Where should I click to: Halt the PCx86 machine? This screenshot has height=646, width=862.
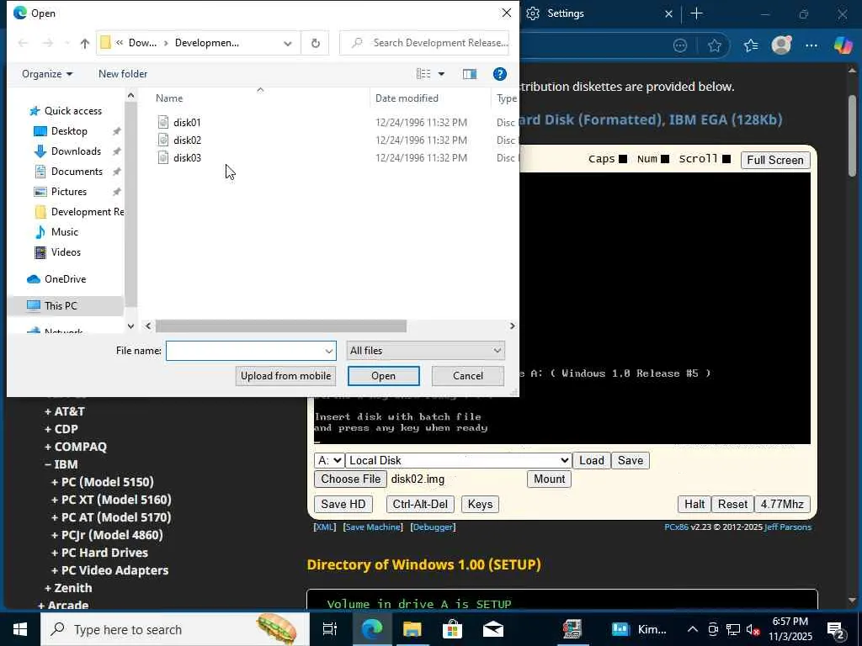[694, 505]
